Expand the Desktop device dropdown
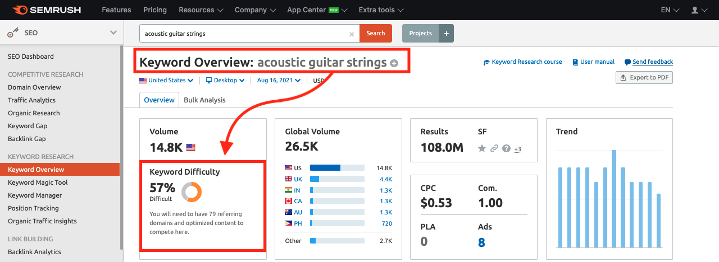This screenshot has height=262, width=719. pos(225,81)
